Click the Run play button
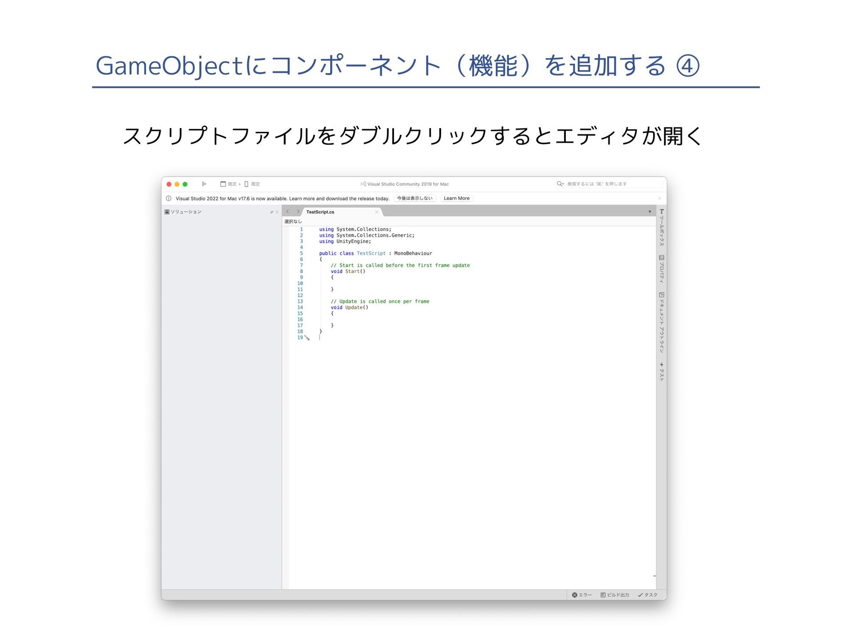Image resolution: width=852 pixels, height=639 pixels. [204, 184]
